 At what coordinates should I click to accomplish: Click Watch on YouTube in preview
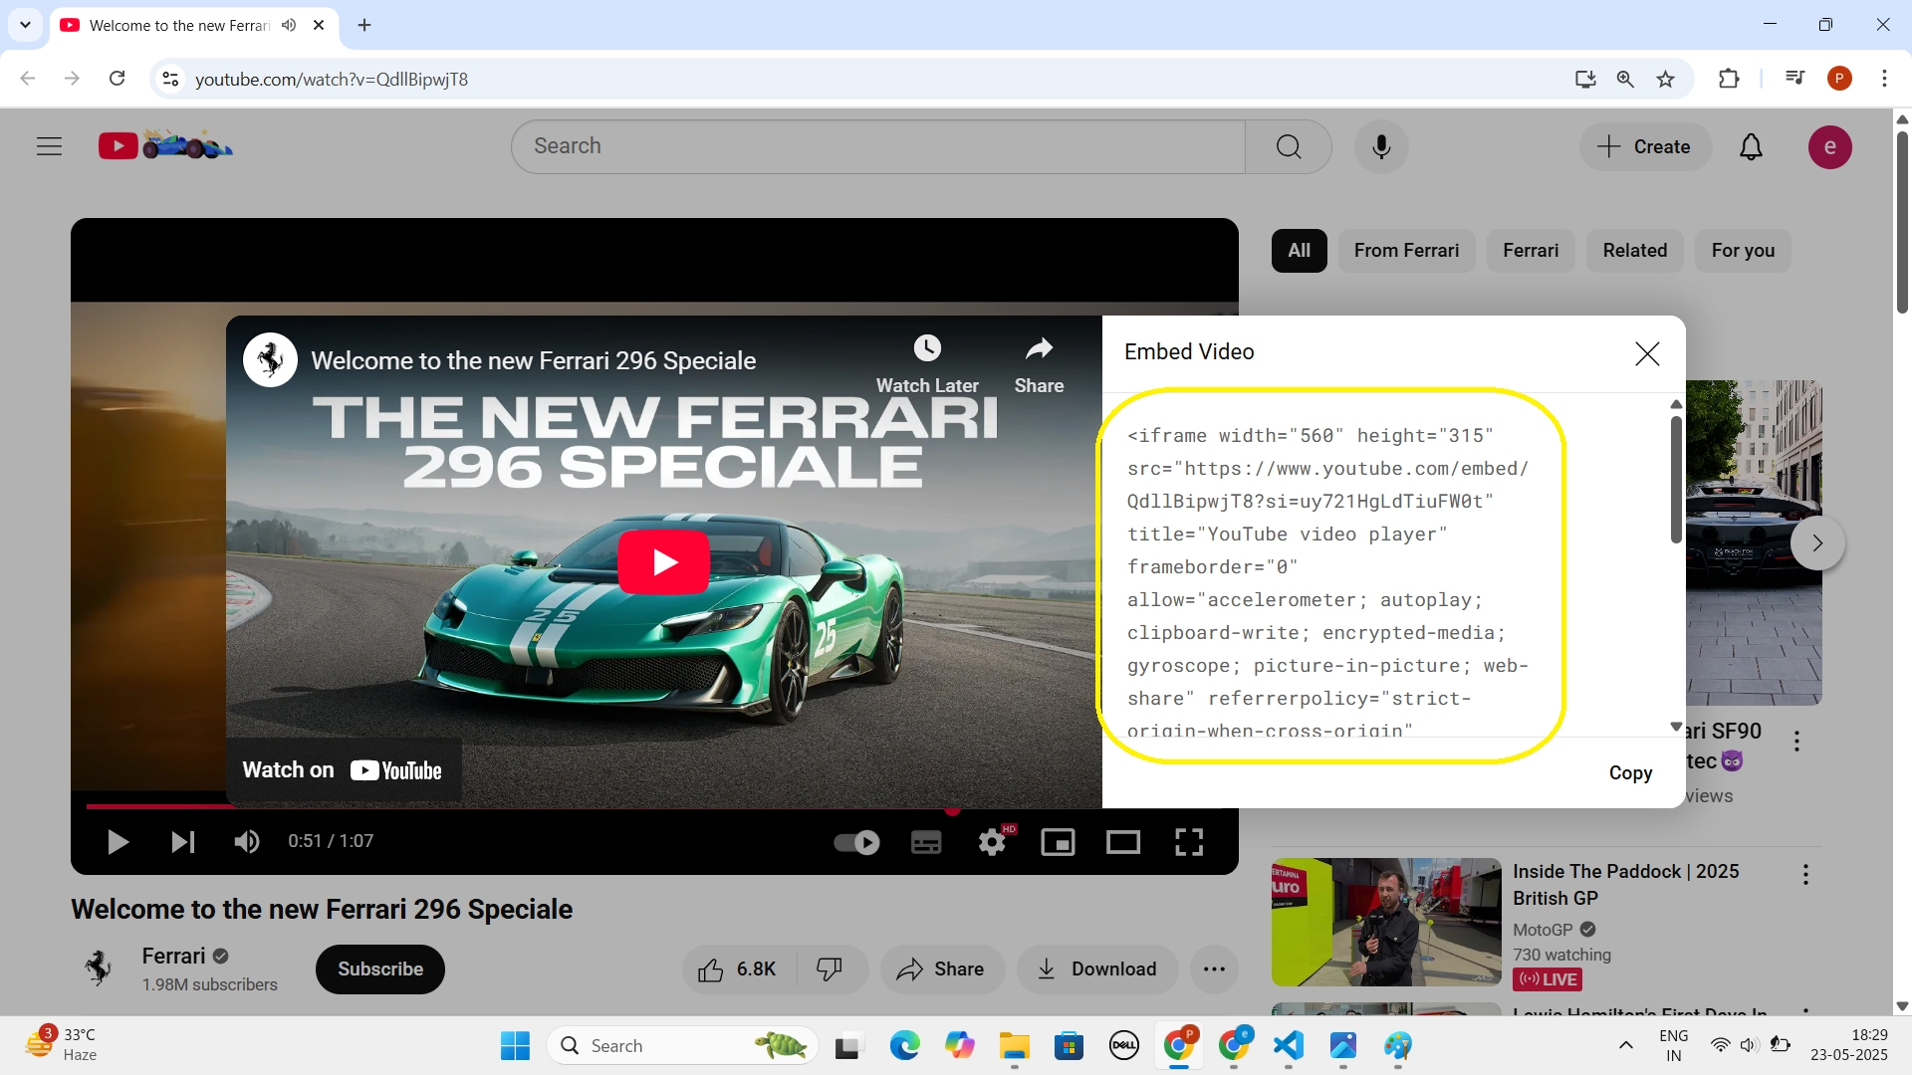[344, 770]
